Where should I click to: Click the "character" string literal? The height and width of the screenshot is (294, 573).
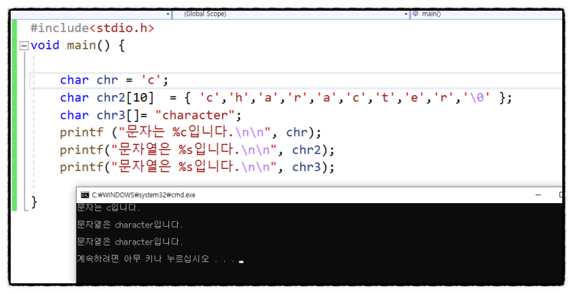[194, 115]
